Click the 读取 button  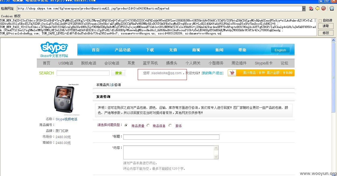(x=326, y=26)
